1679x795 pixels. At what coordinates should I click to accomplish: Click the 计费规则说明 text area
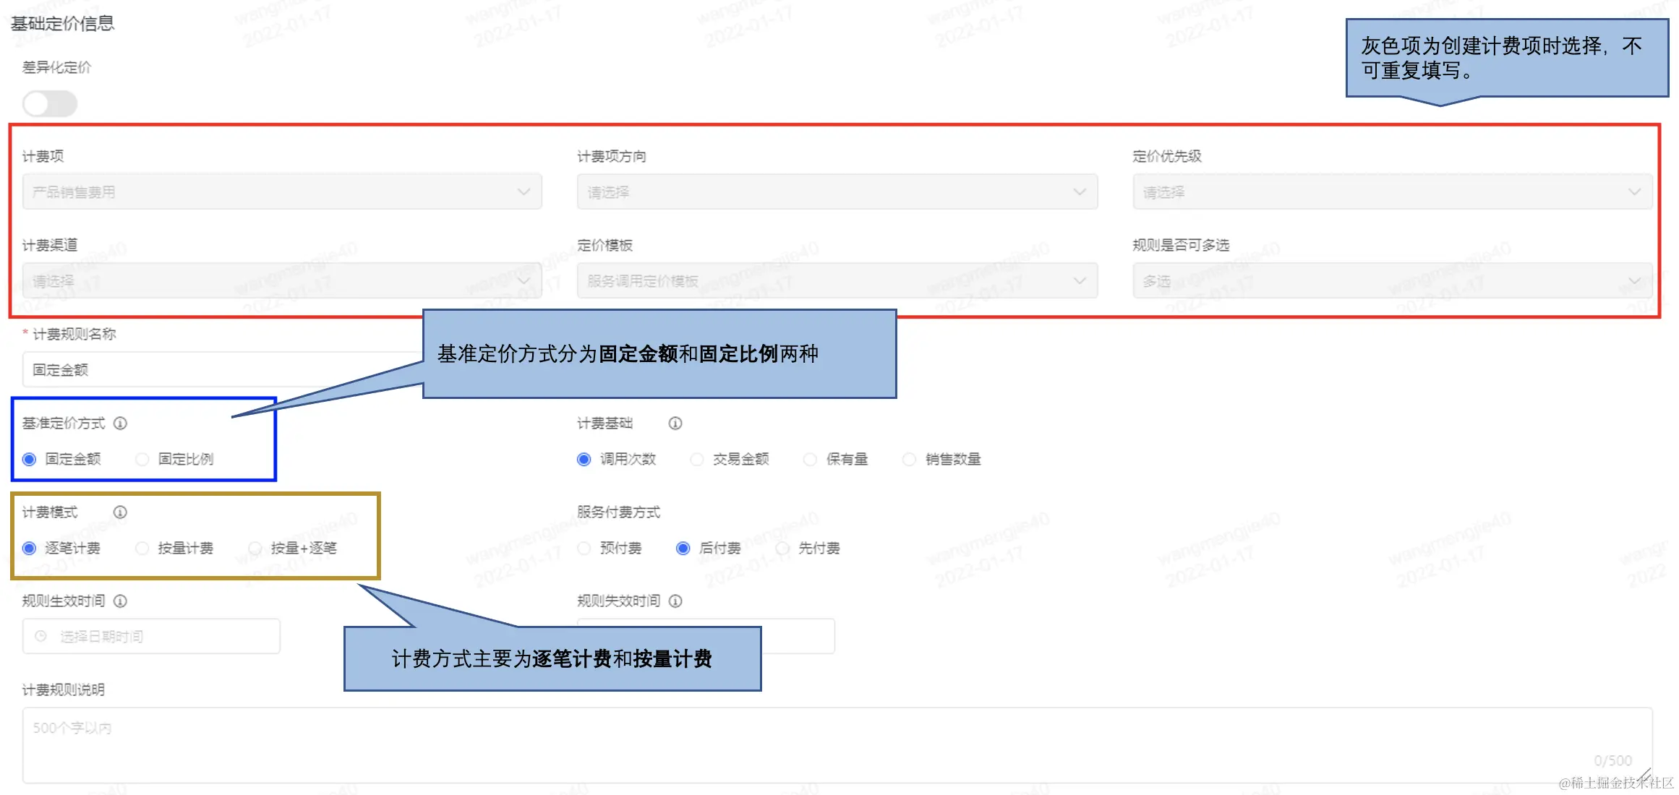(x=832, y=744)
